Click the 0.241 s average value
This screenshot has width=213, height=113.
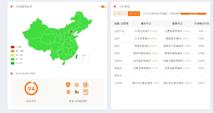tap(202, 38)
